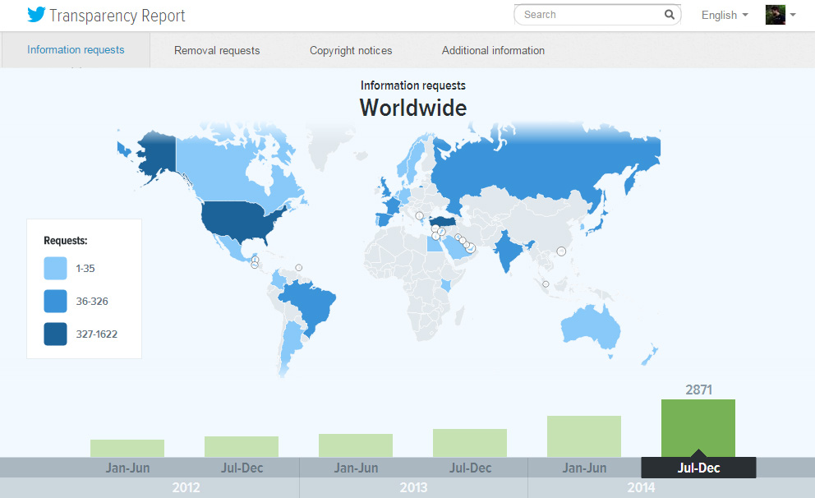This screenshot has width=815, height=498.
Task: Select the 2013 Jul-Dec bar
Action: click(470, 443)
